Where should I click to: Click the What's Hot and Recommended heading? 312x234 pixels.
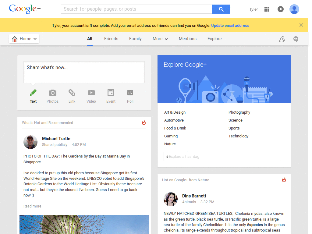tap(48, 122)
